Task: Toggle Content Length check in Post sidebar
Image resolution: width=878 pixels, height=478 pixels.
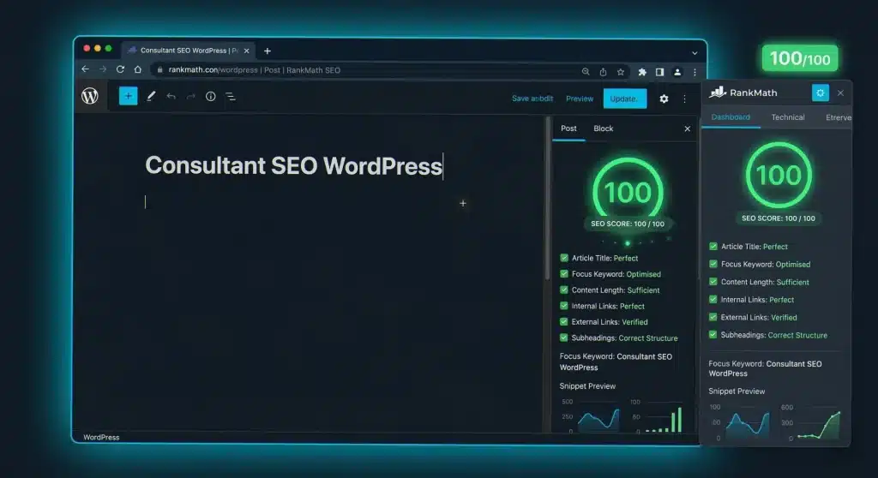Action: click(564, 290)
